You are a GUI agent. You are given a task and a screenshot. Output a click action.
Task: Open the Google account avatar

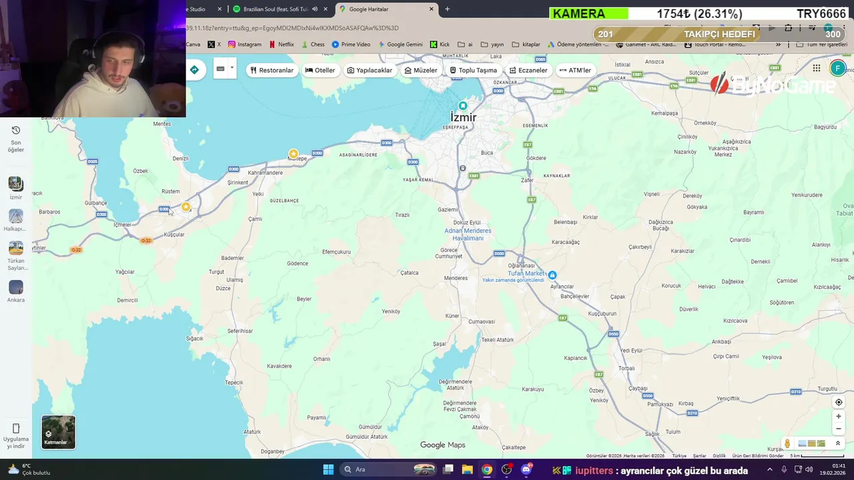(x=838, y=68)
